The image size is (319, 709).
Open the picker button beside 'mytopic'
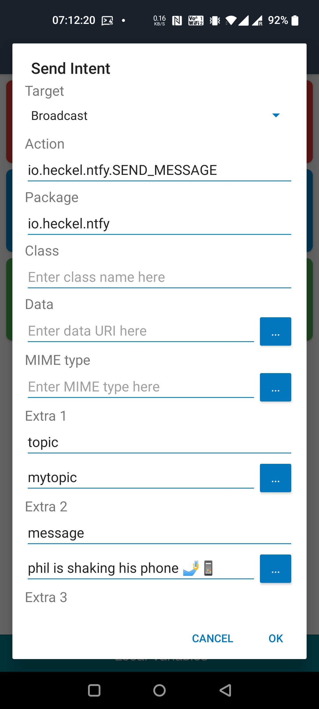tap(275, 478)
